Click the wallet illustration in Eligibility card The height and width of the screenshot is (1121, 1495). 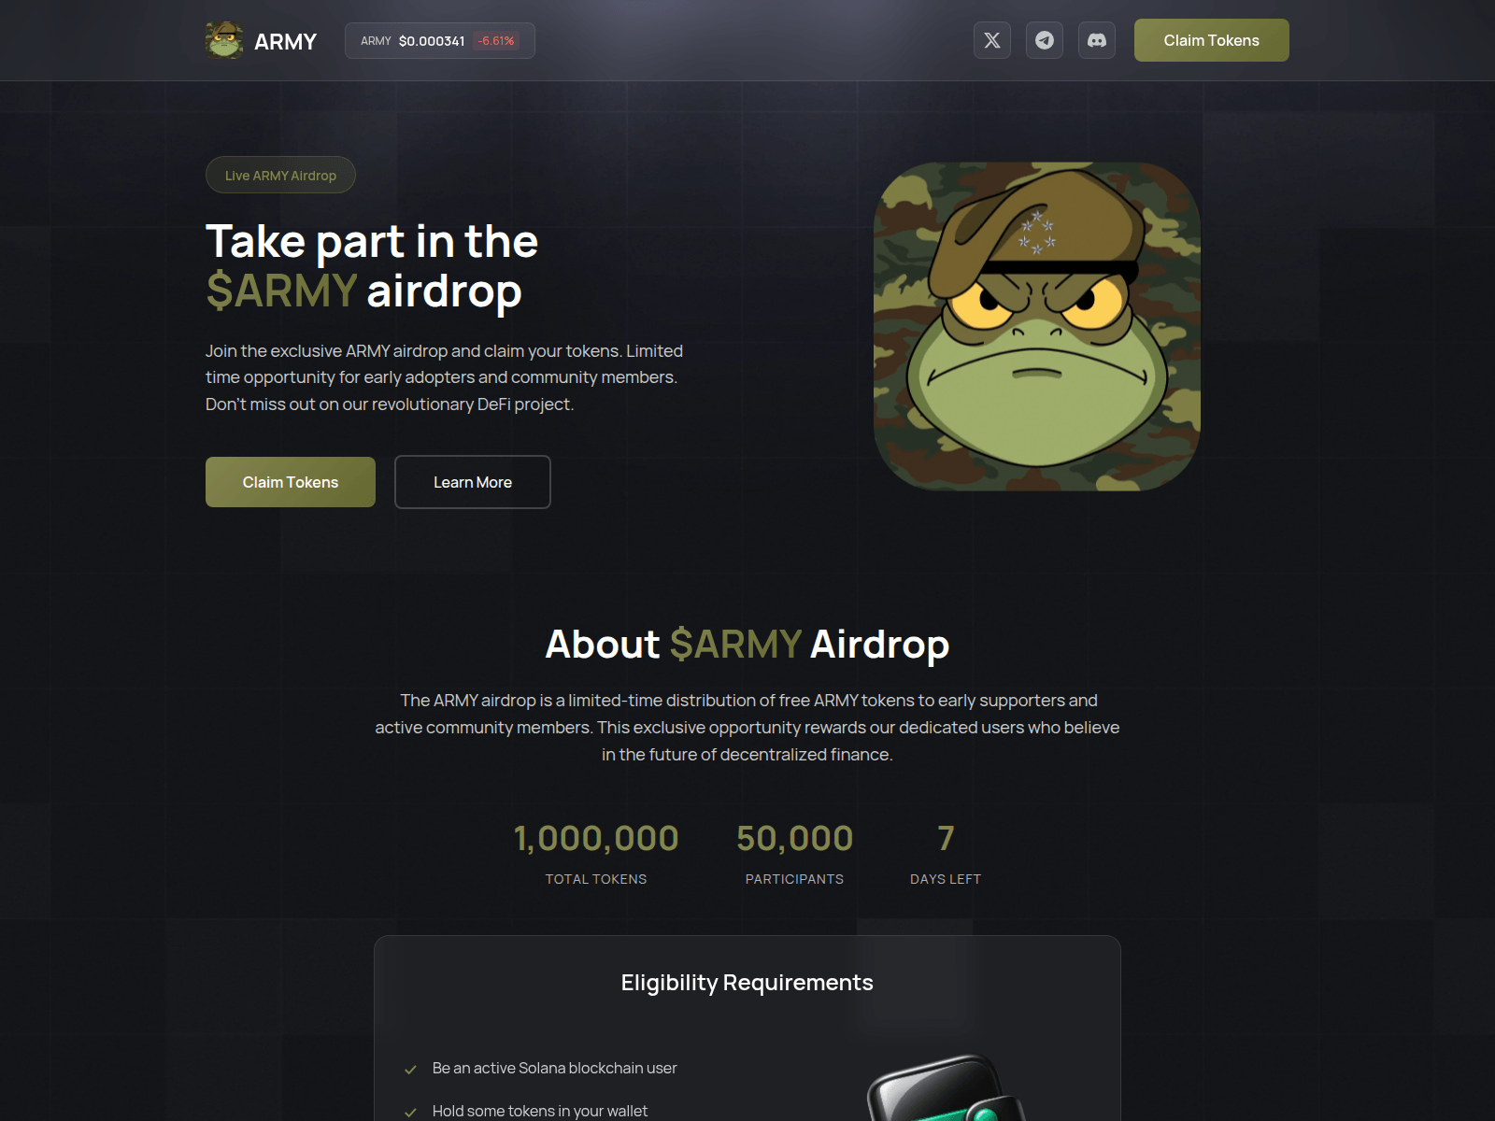click(x=946, y=1089)
